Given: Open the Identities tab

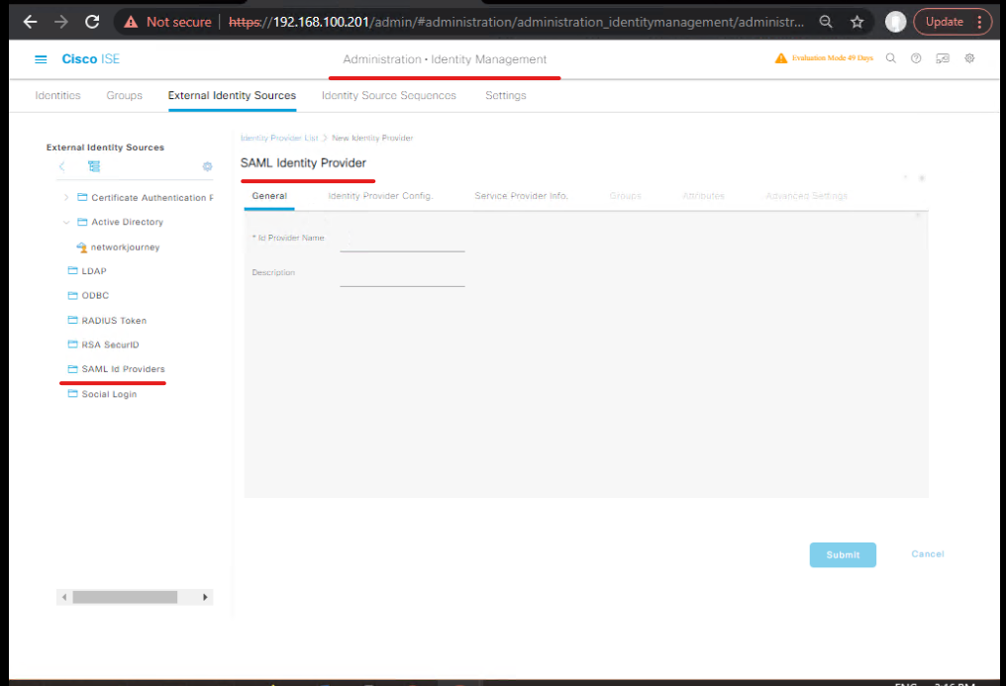Looking at the screenshot, I should pos(57,96).
